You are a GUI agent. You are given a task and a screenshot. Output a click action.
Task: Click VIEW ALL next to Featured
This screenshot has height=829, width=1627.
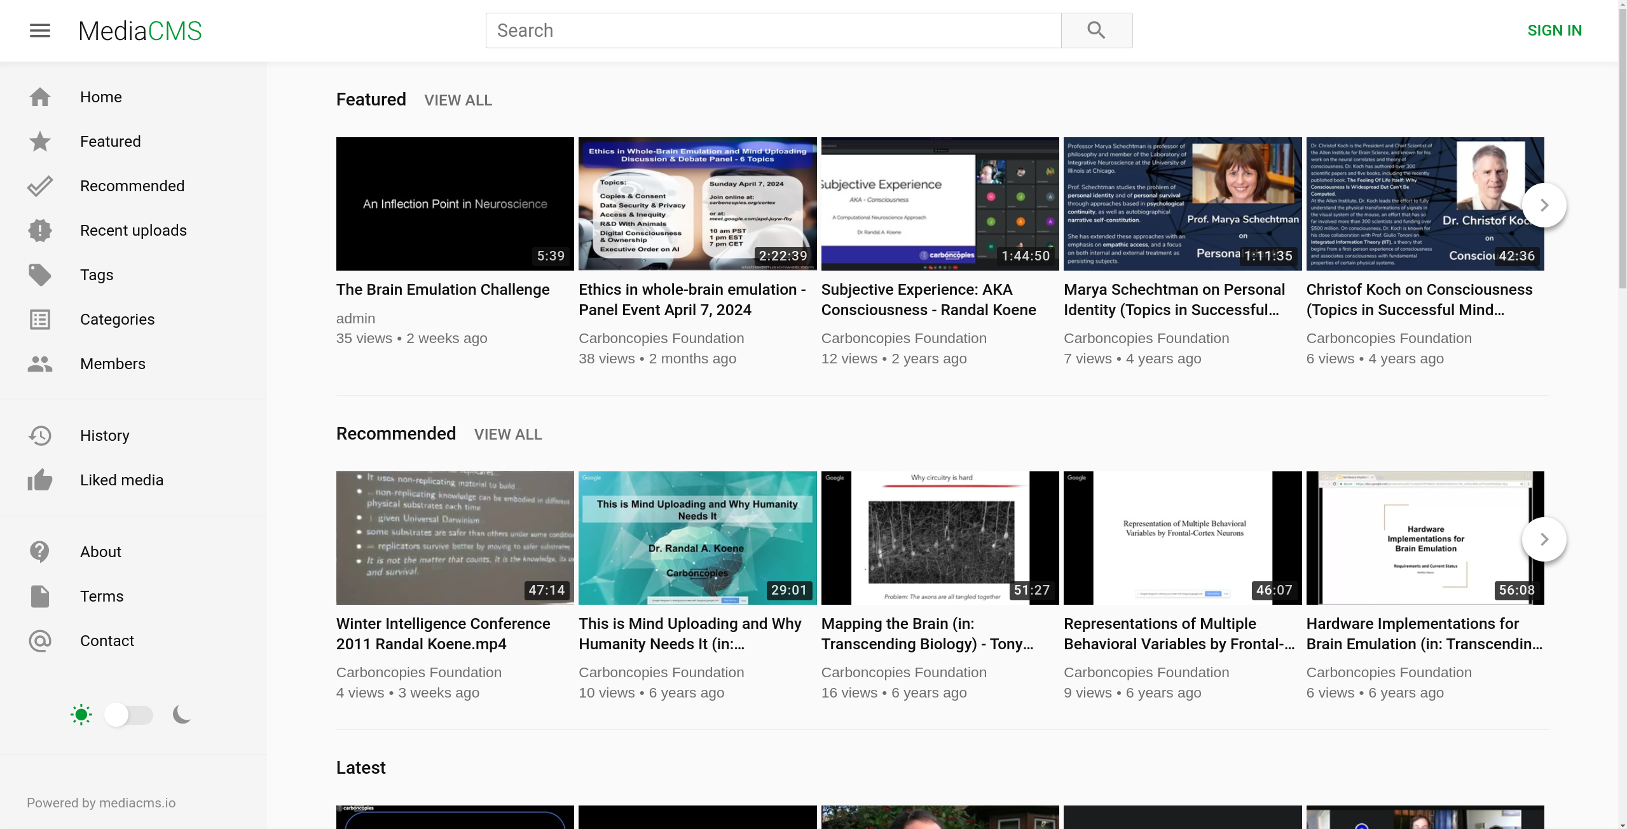click(x=458, y=100)
